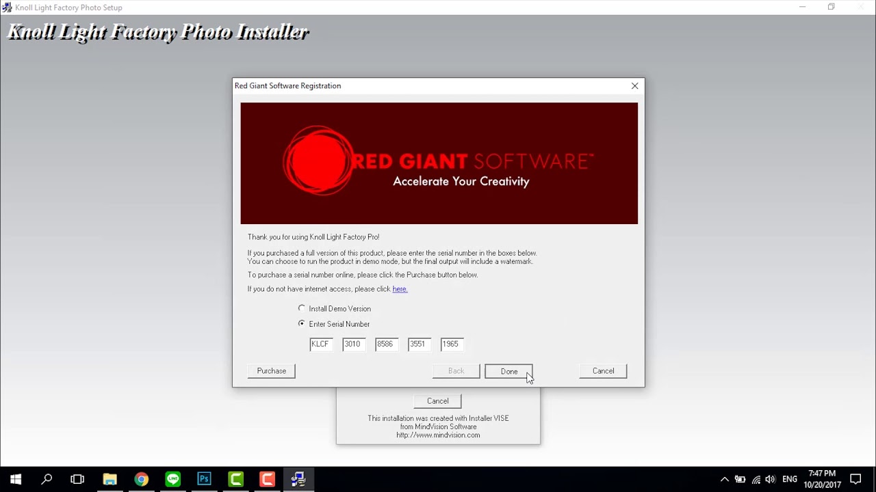This screenshot has width=876, height=492.
Task: Open Task View from the taskbar
Action: 77,479
